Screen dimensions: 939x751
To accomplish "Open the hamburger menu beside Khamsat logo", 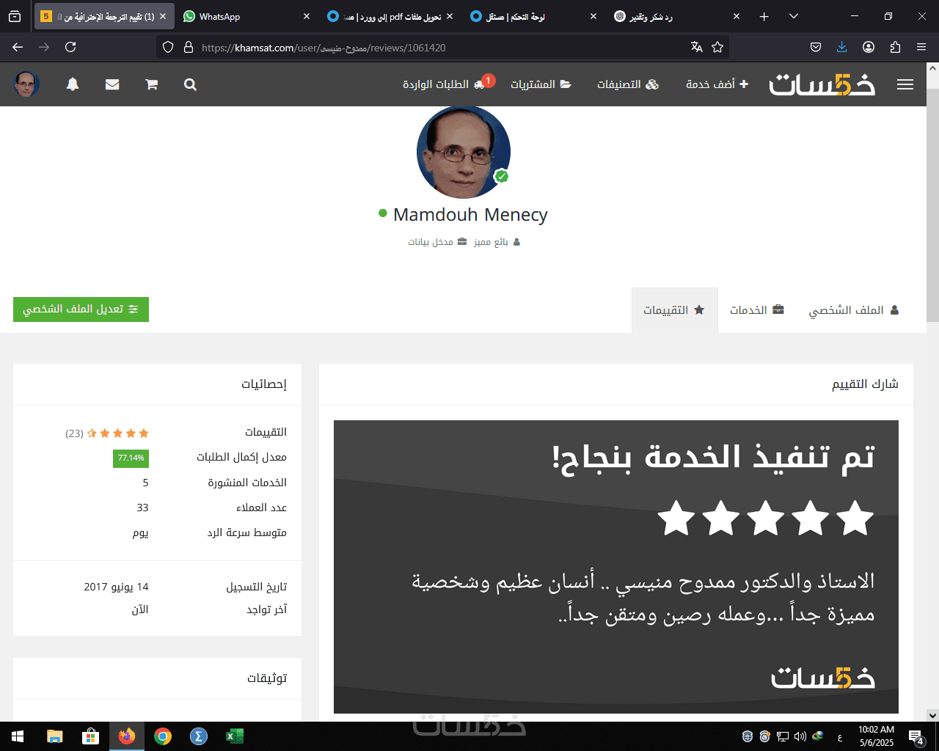I will point(905,84).
